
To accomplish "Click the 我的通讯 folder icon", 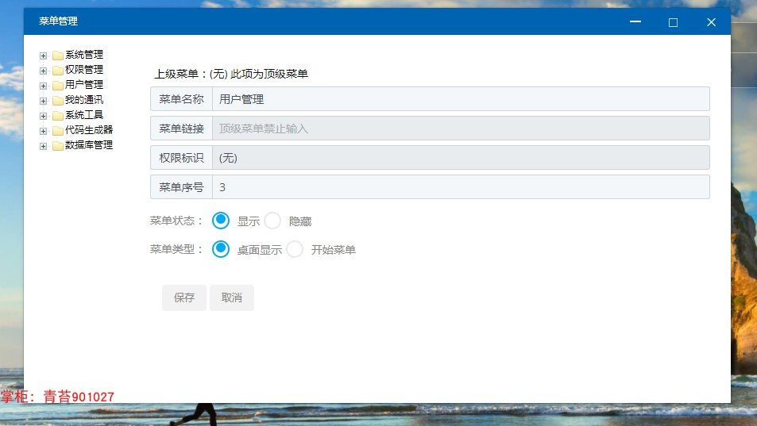I will pos(58,100).
